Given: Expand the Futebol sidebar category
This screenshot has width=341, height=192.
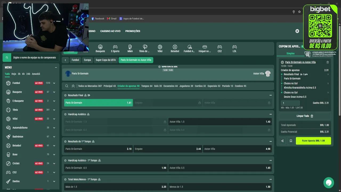Looking at the screenshot, I should click(54, 83).
